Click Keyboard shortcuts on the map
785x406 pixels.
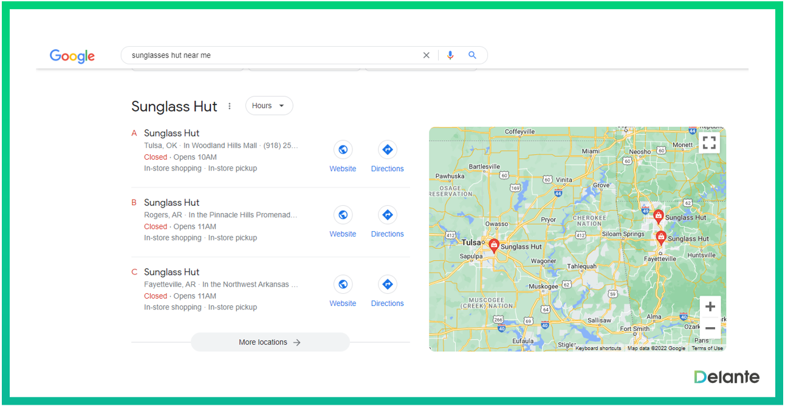pyautogui.click(x=598, y=348)
